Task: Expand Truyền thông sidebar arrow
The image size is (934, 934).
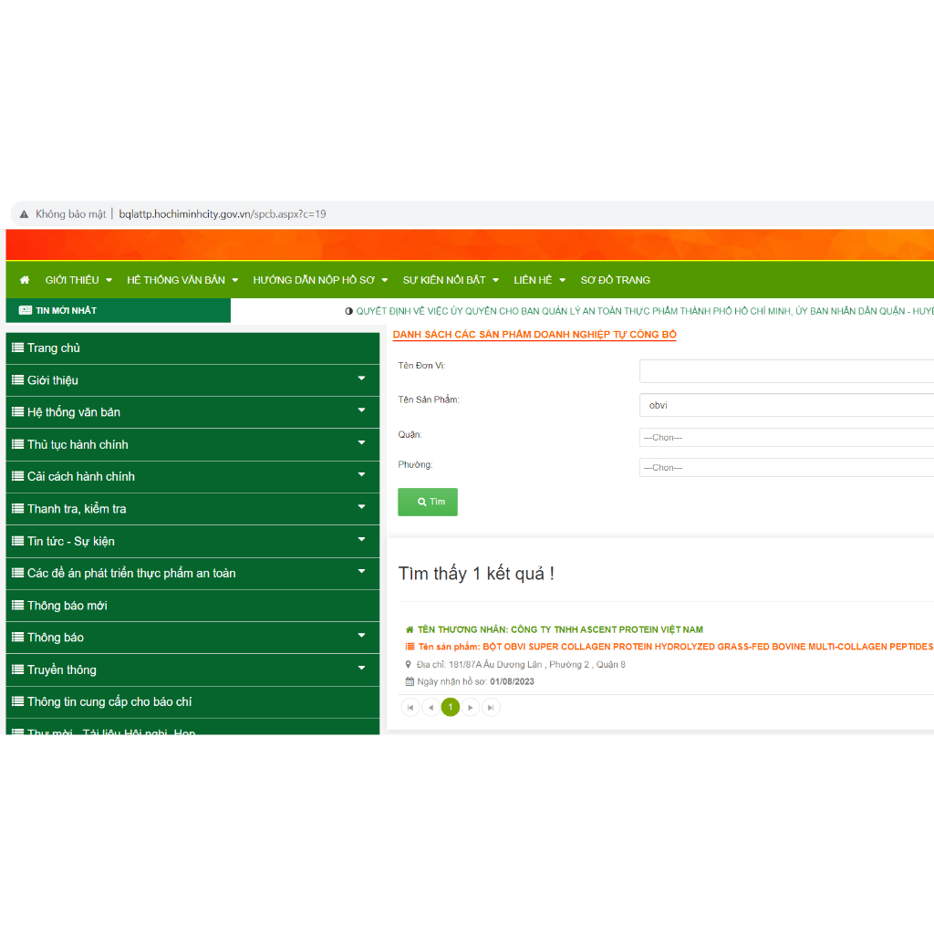Action: click(361, 668)
